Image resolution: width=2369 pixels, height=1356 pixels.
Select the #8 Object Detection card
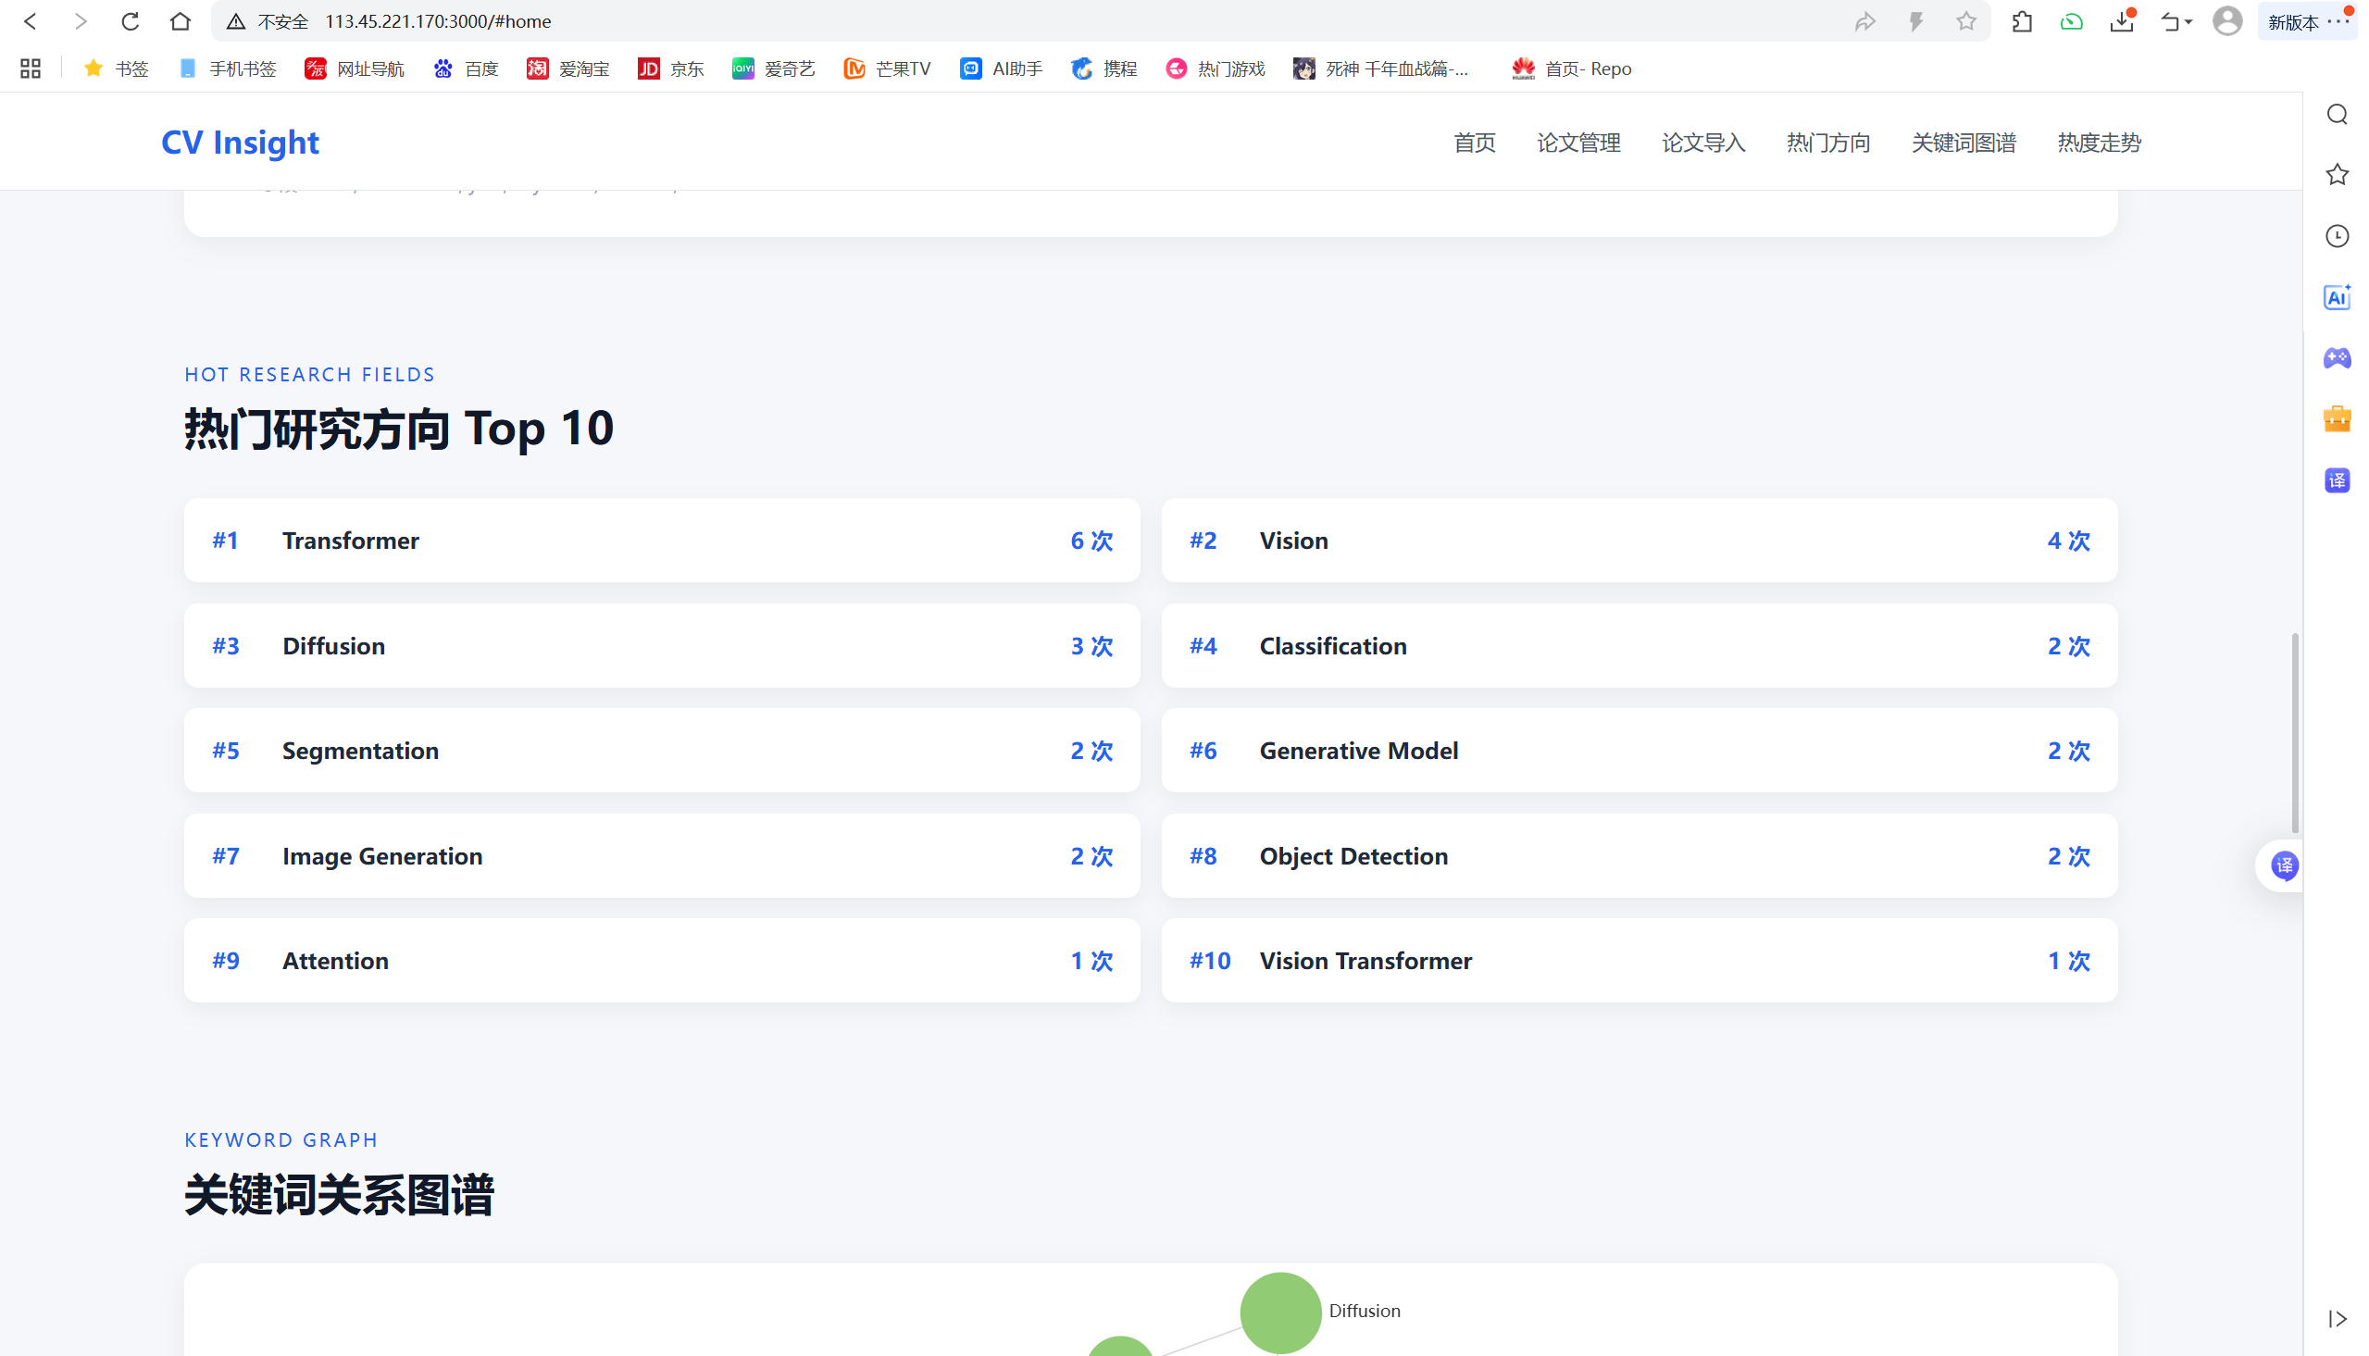pos(1639,856)
